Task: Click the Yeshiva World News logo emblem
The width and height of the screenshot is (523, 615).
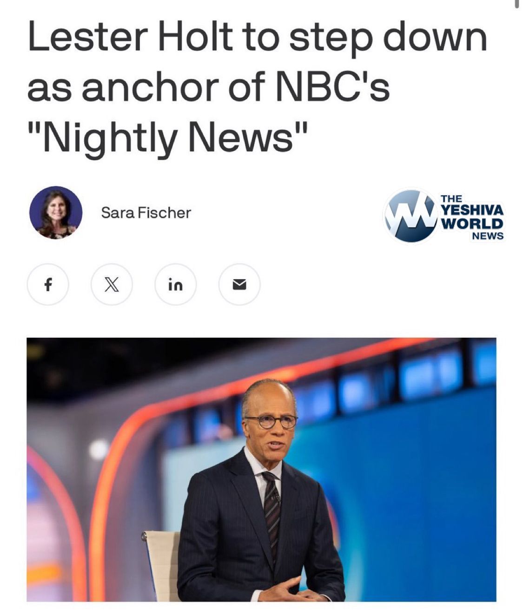Action: click(x=410, y=216)
